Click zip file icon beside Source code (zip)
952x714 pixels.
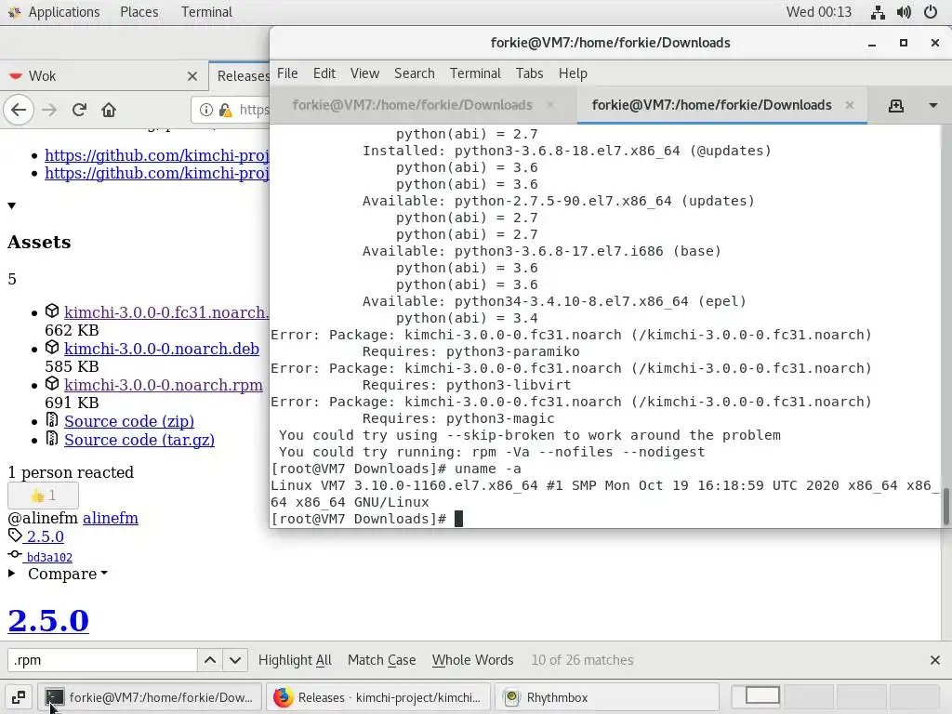(52, 419)
